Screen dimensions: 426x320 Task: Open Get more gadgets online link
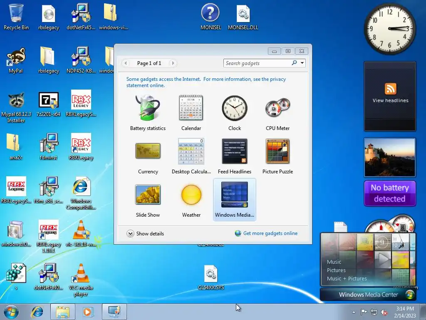266,233
